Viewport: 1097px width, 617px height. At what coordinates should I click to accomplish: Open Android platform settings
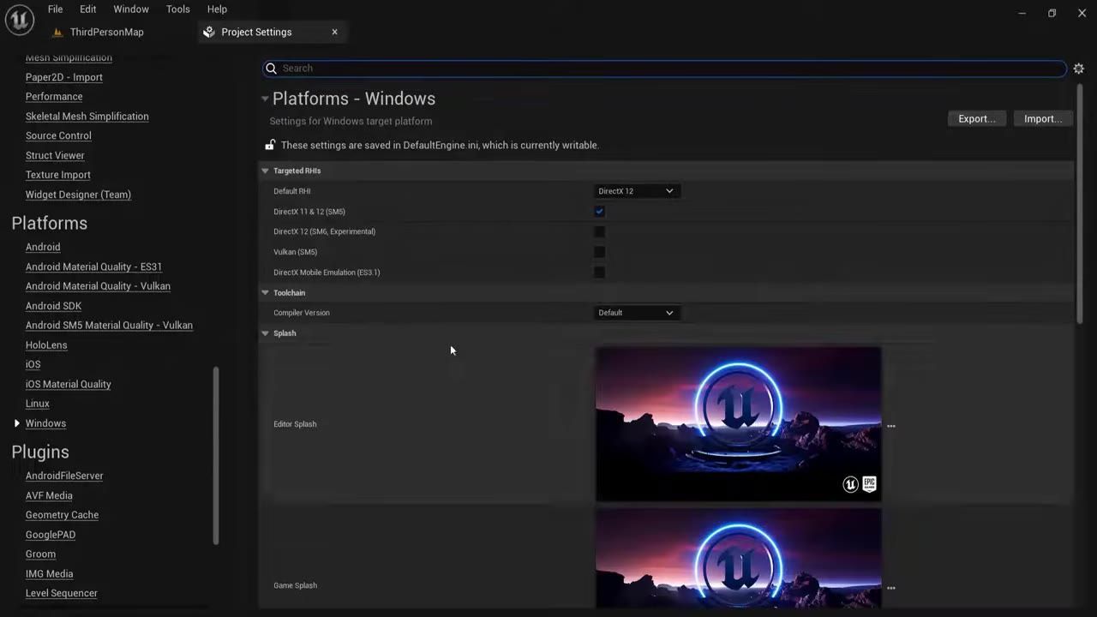tap(43, 247)
